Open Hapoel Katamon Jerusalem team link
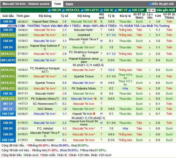This screenshot has height=158, width=176. (84, 60)
